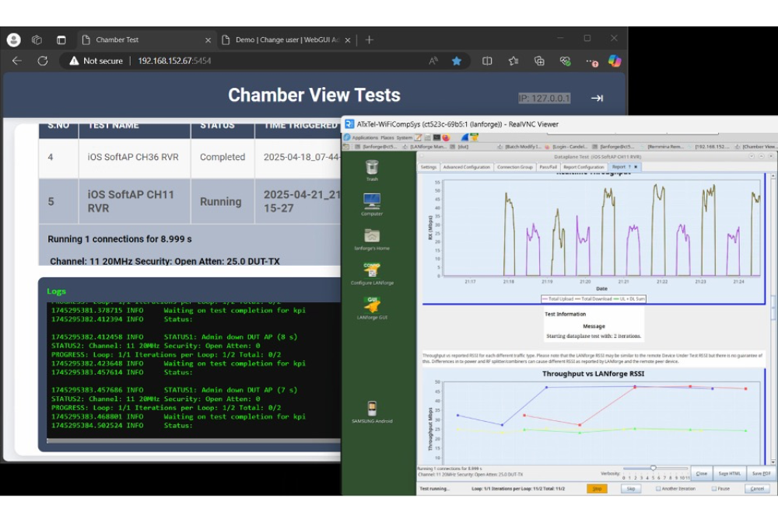Enable the Another Iteration checkbox

pyautogui.click(x=658, y=489)
